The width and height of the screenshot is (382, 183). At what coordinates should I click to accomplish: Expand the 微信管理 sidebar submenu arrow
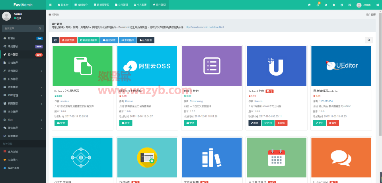point(41,128)
